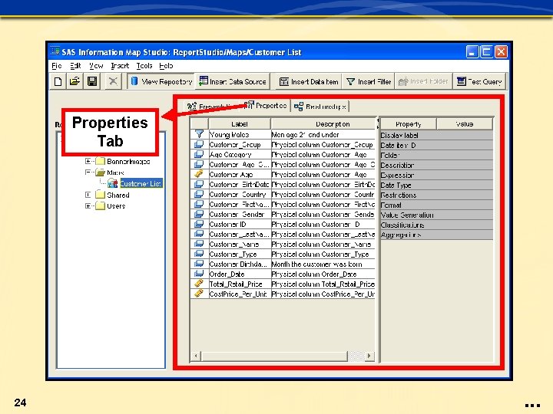Select Customer_LastNa... label cell
553x414 pixels.
pyautogui.click(x=240, y=234)
